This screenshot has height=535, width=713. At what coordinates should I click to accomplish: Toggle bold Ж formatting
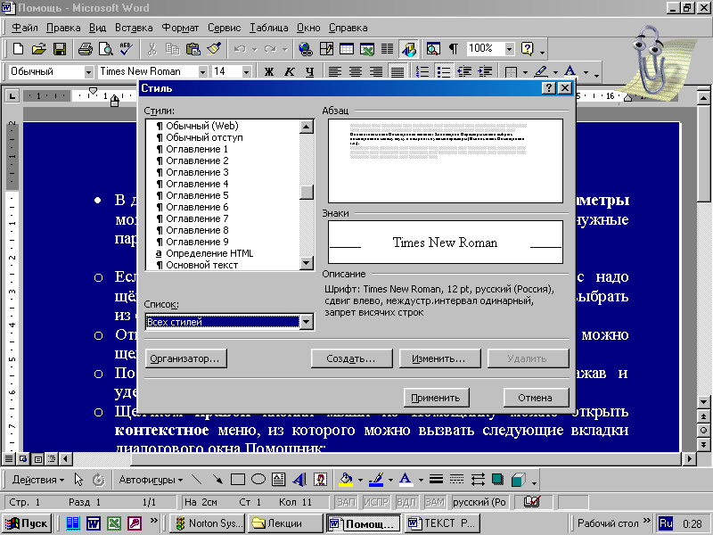[x=269, y=72]
